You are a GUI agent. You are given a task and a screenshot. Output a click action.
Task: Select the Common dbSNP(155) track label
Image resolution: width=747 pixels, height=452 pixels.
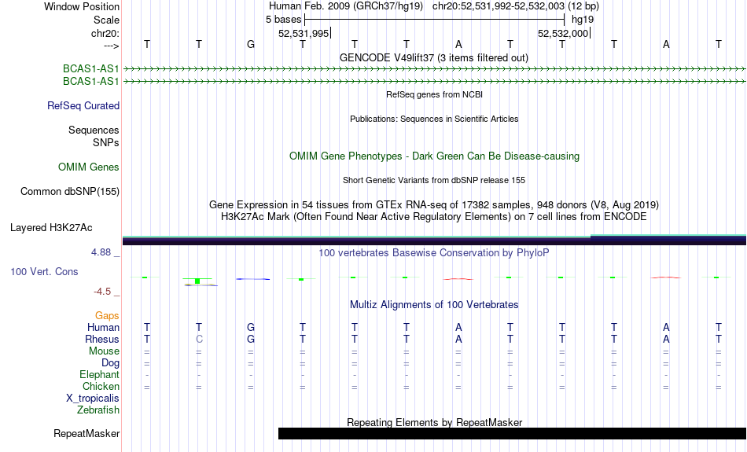69,192
